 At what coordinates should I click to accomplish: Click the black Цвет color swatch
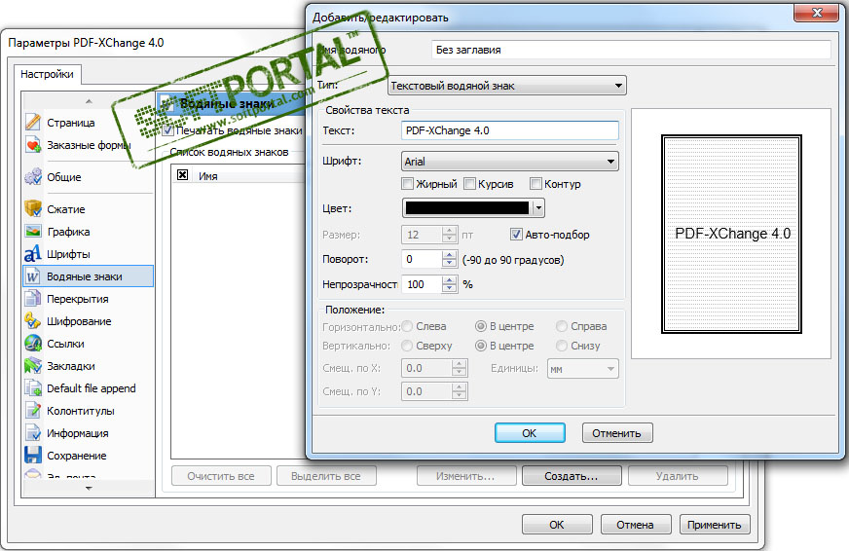coord(466,208)
